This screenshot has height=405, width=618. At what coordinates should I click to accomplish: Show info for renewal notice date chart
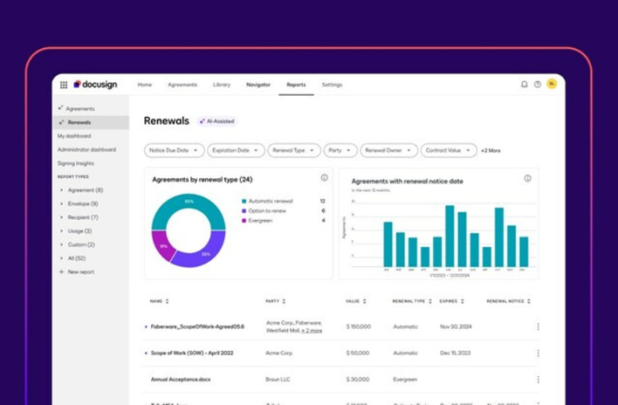[527, 178]
